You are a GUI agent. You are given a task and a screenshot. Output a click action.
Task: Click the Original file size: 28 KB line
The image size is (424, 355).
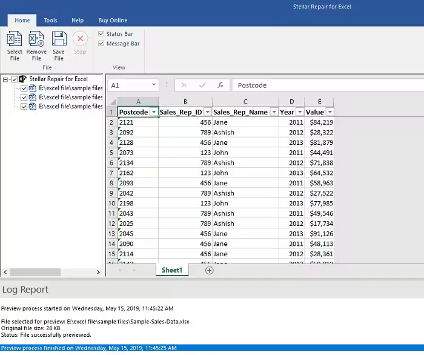pos(30,328)
